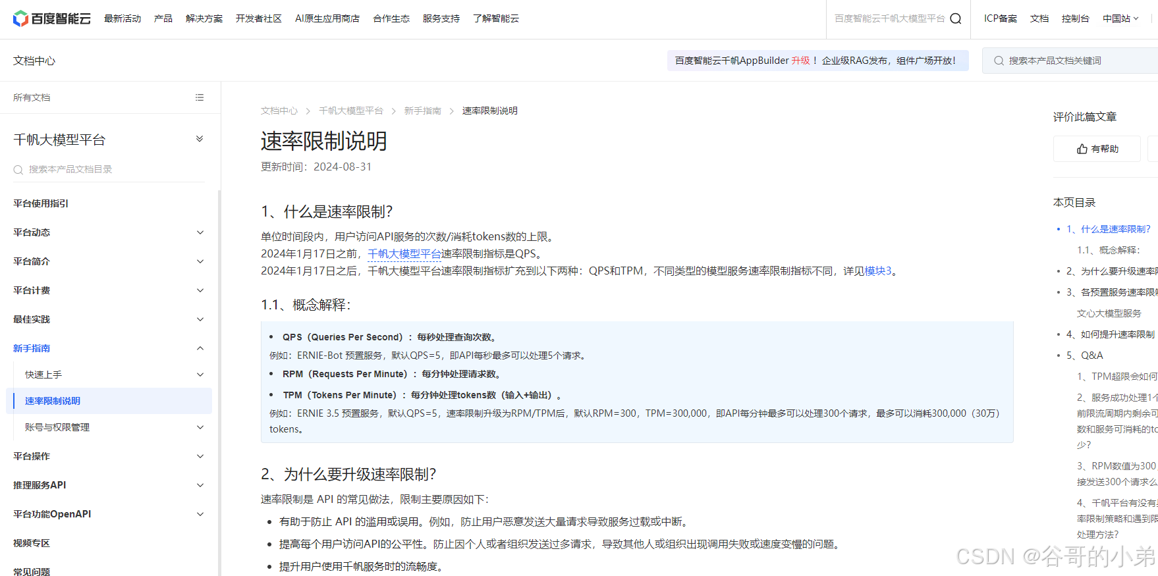Click the 模块3 inline link
The image size is (1158, 576).
[878, 271]
